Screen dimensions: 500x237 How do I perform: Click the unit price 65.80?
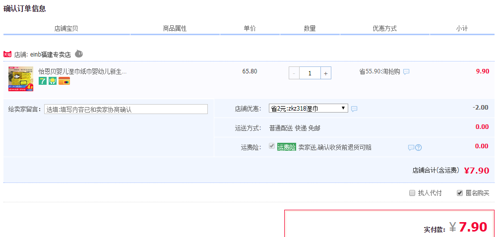click(x=250, y=71)
